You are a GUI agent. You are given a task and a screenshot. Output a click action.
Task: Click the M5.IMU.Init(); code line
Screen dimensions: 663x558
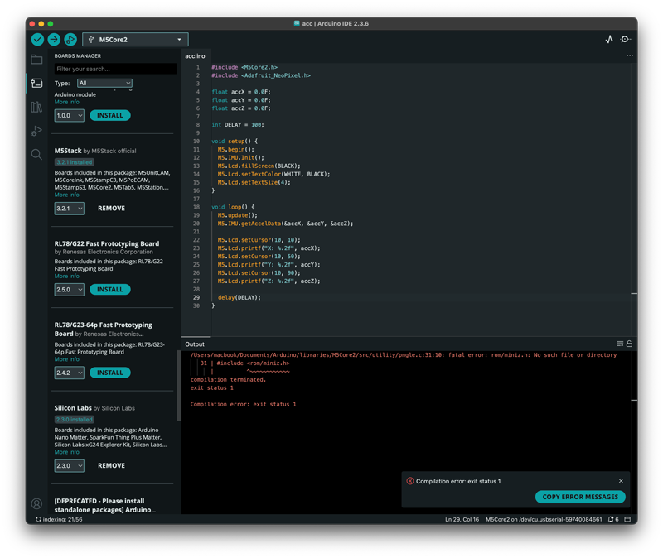pos(241,157)
